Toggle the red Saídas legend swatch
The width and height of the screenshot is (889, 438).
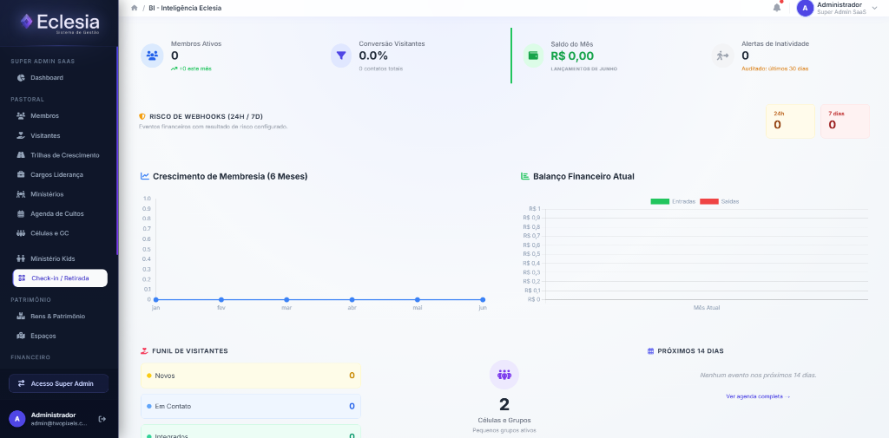pos(708,202)
